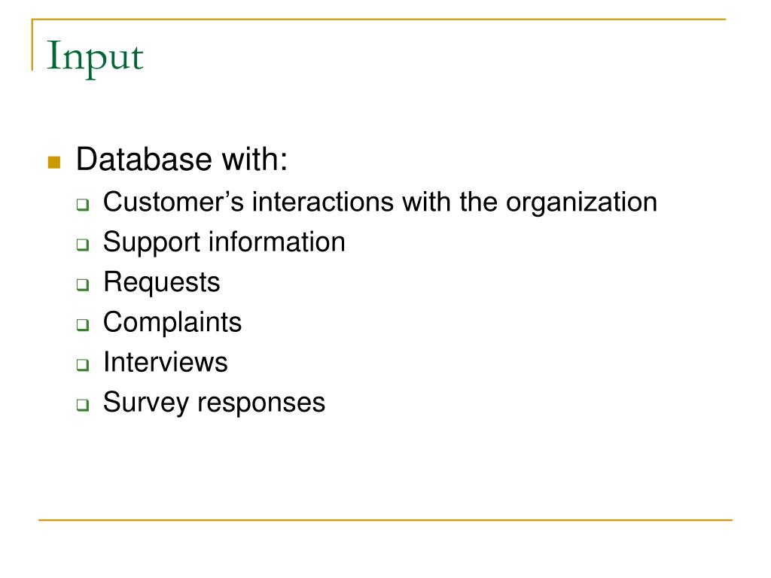
Task: Click the word organization in first sub-bullet
Action: click(x=582, y=203)
